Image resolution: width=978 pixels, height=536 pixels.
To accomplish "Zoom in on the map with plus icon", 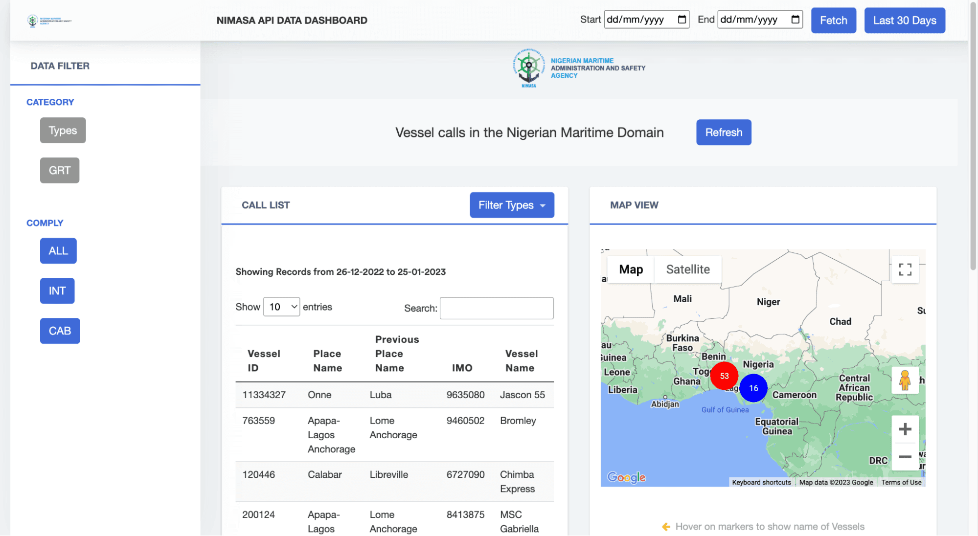I will pos(905,429).
